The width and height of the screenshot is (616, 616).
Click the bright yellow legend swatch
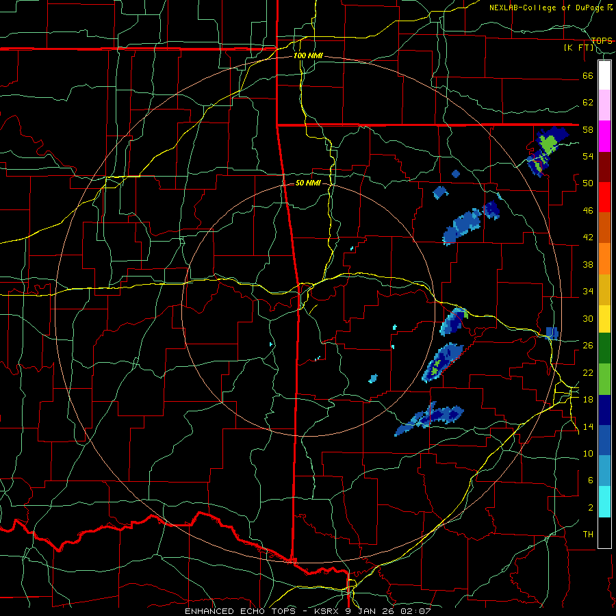(604, 318)
